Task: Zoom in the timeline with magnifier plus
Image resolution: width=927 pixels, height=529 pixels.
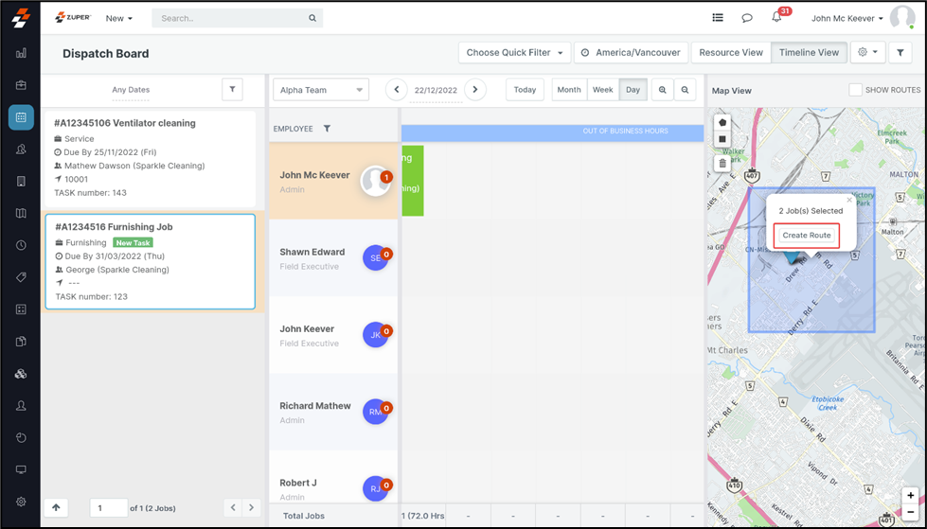Action: 662,90
